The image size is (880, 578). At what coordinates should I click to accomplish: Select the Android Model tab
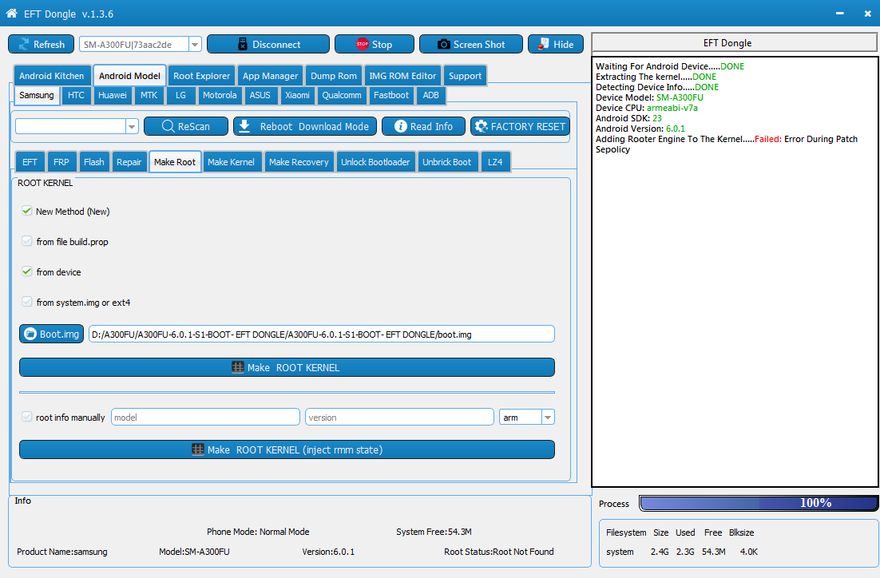[129, 76]
